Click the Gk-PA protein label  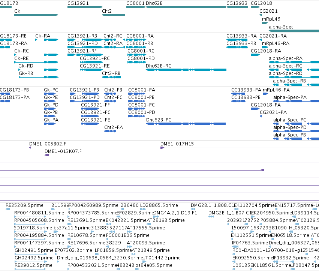[x=51, y=120]
